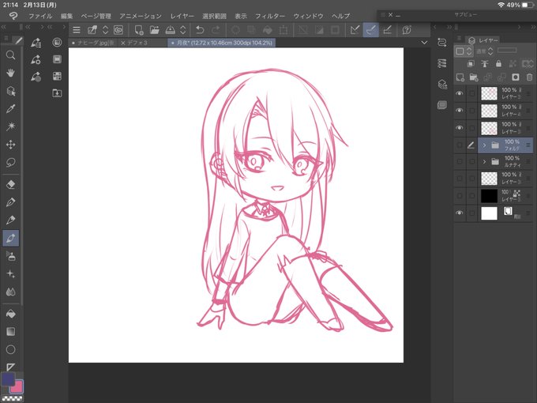
Task: Open the canvas tab list chevron
Action: (x=424, y=43)
